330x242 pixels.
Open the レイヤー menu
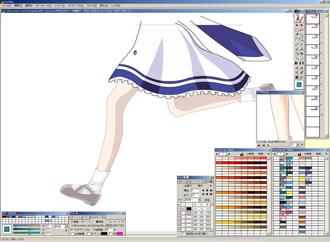(60, 6)
